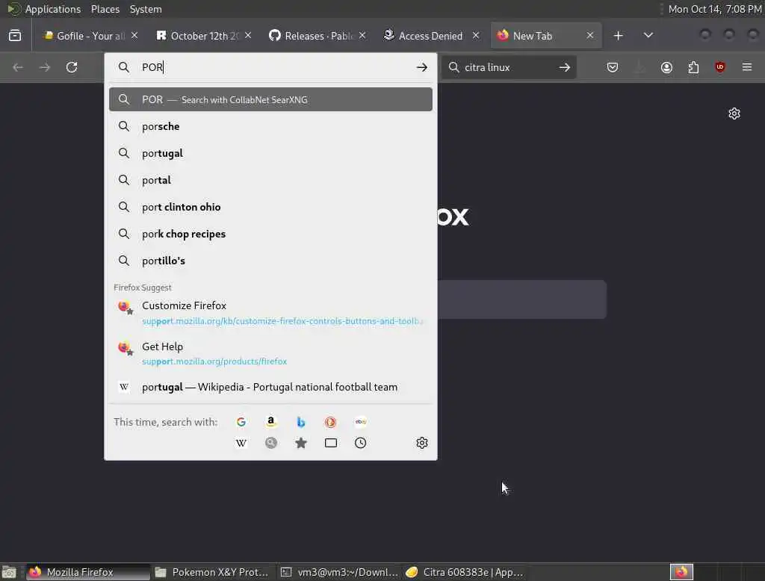
Task: Search bookmarks using the star icon
Action: 300,443
